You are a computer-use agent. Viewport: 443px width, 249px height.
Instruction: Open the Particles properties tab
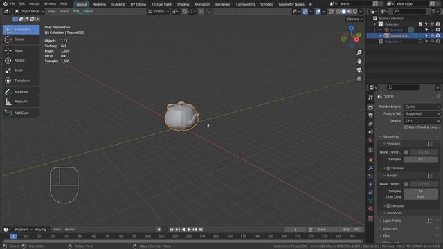(x=371, y=176)
